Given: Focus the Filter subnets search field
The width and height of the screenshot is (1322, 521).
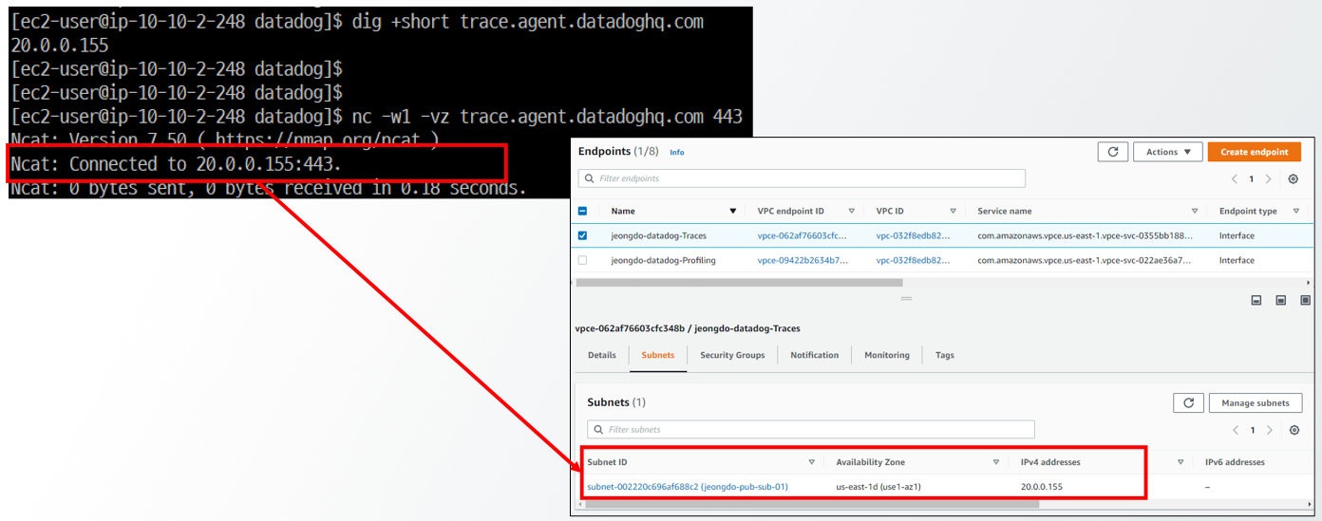Looking at the screenshot, I should [811, 429].
